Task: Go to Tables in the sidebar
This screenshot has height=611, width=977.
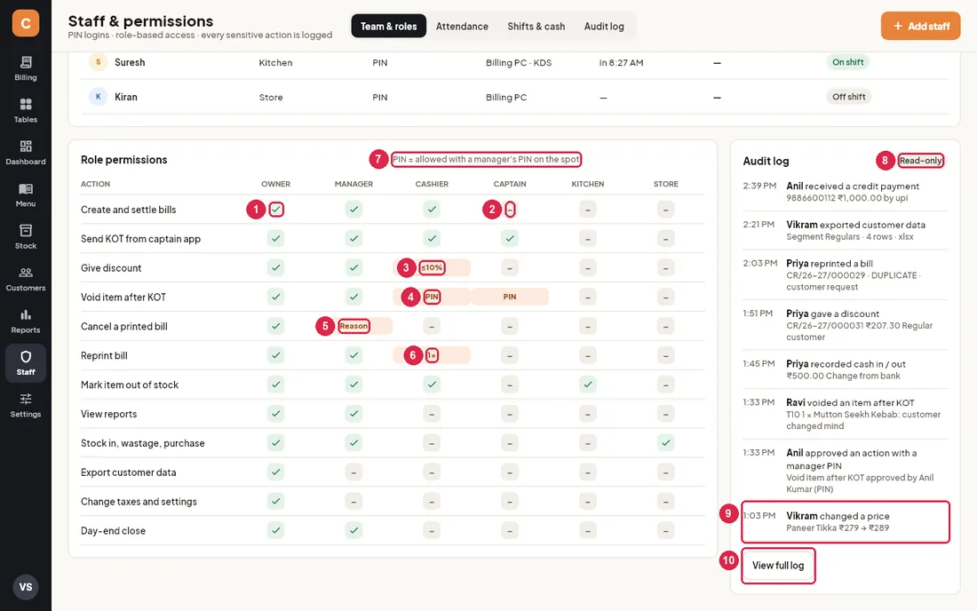Action: pos(26,111)
